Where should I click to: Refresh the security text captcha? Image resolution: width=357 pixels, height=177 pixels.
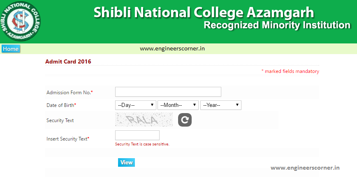(x=185, y=120)
